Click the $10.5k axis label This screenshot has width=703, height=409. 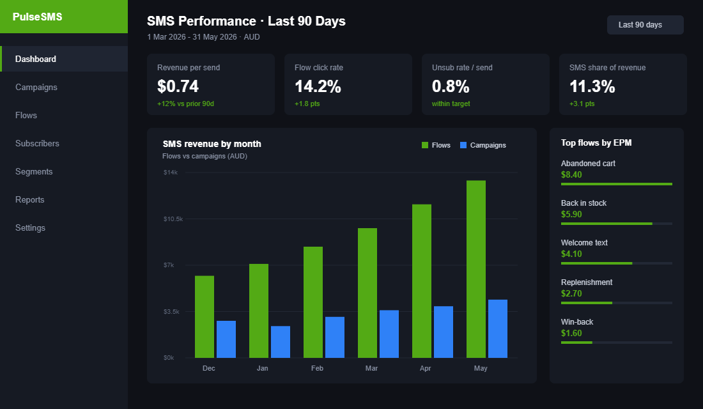coord(173,219)
